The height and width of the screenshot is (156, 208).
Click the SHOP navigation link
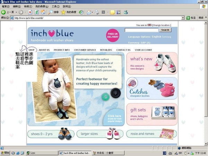[32, 50]
